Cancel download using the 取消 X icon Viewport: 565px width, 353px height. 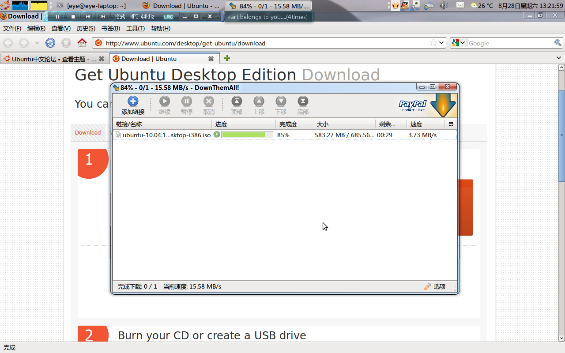pyautogui.click(x=209, y=101)
